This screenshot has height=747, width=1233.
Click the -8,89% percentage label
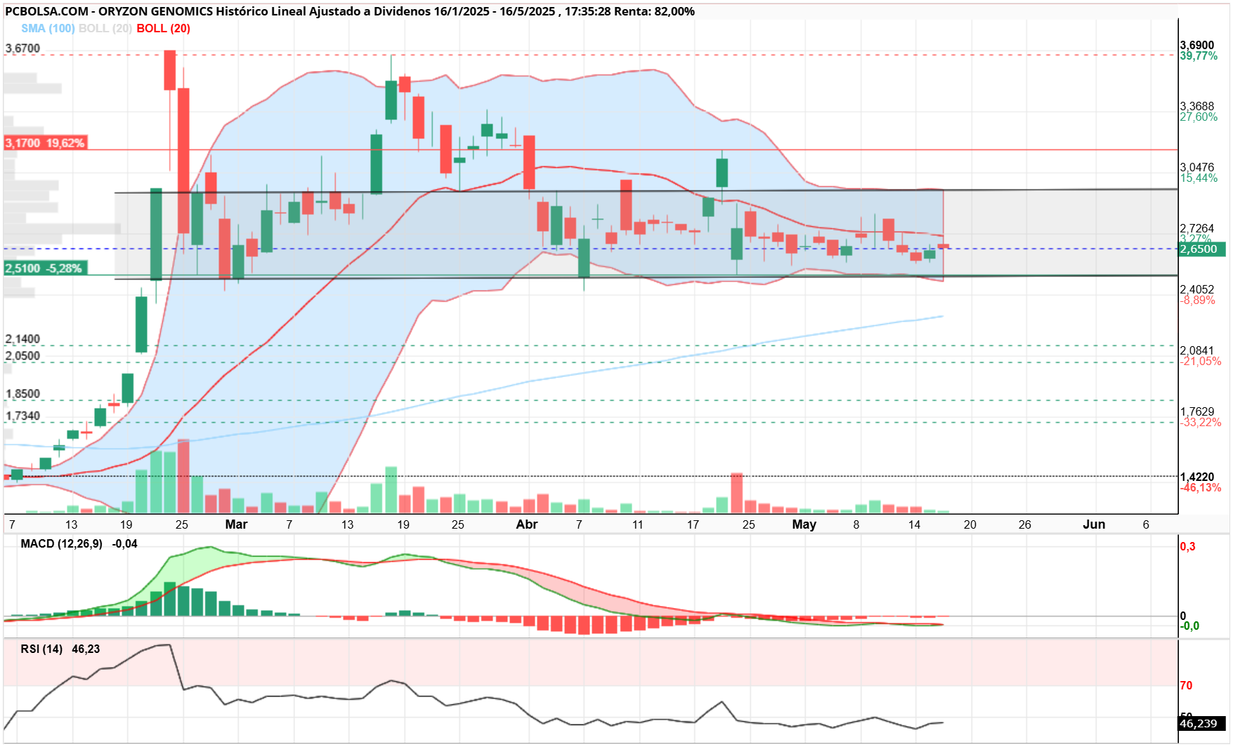pos(1197,300)
